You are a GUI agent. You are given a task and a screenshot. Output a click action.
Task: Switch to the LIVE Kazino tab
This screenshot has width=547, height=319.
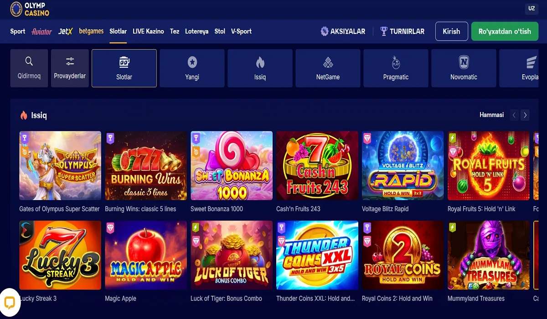click(148, 31)
